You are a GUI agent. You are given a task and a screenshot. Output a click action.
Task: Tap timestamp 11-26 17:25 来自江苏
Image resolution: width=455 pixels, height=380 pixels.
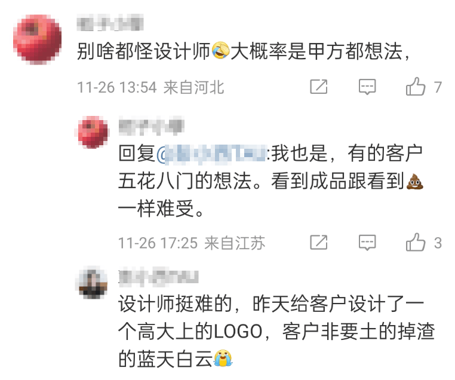192,243
